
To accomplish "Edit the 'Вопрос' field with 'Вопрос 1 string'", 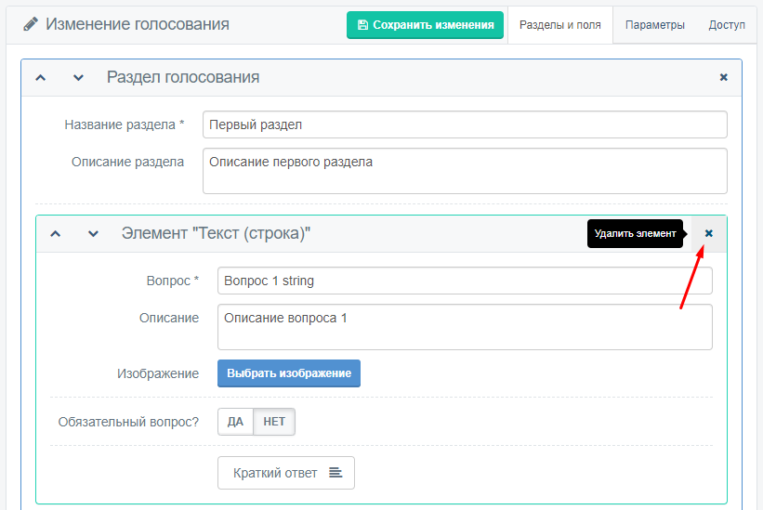I will tap(465, 281).
